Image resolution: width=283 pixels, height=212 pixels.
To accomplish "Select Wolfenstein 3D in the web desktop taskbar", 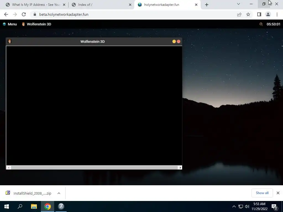I will (x=36, y=24).
